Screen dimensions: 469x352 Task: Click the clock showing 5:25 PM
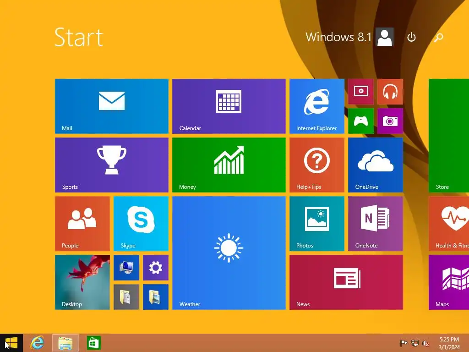tap(449, 343)
